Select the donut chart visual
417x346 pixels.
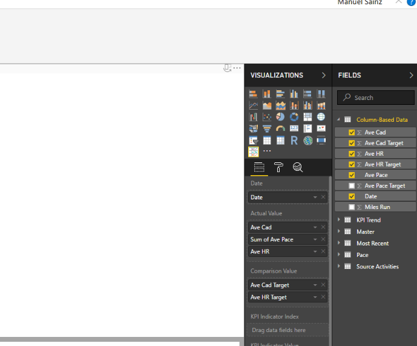pos(294,117)
